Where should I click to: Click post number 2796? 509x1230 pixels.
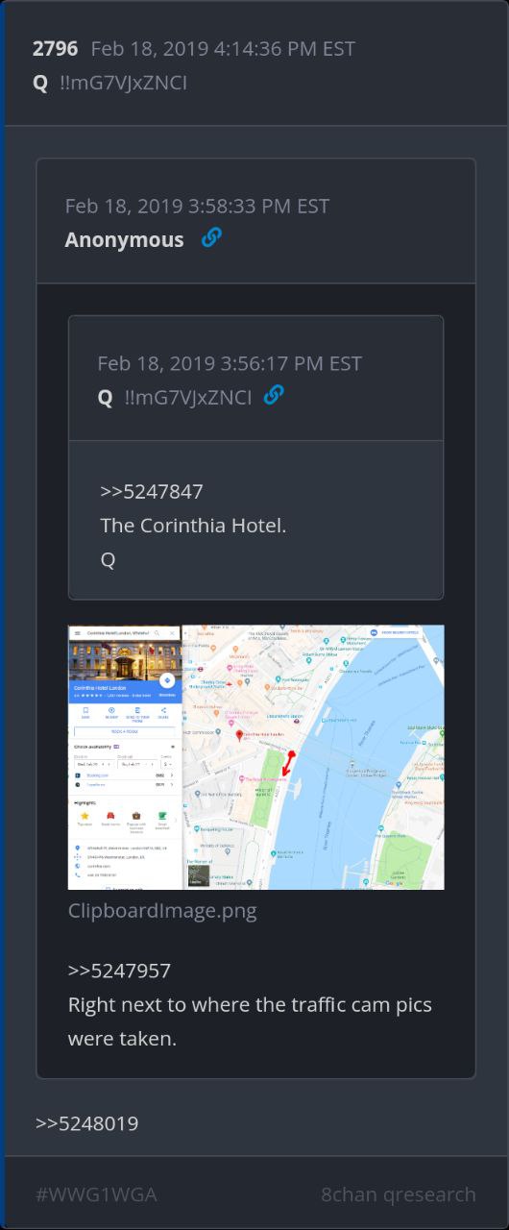pyautogui.click(x=55, y=48)
